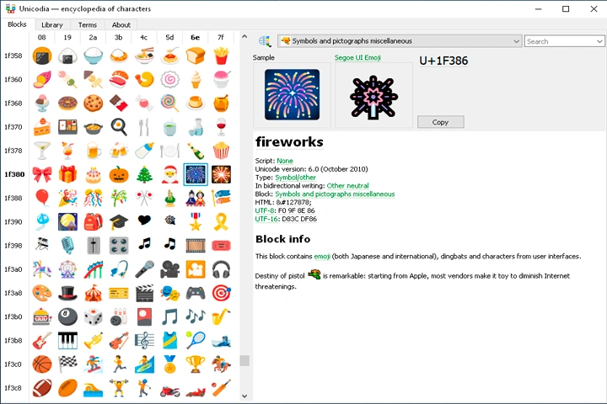This screenshot has width=607, height=404.
Task: Open the Library tab
Action: pos(52,24)
